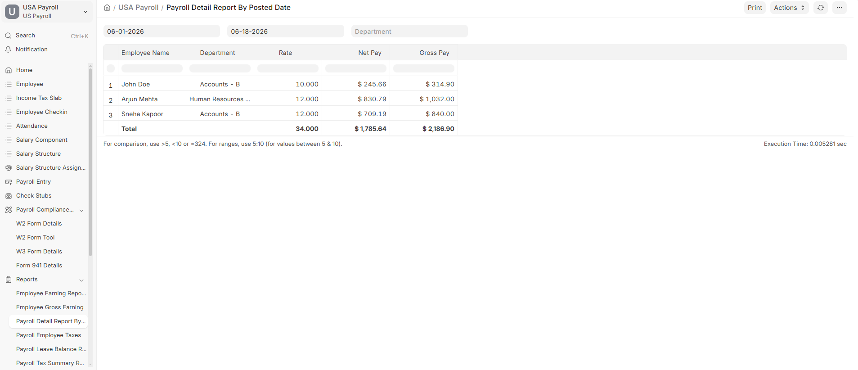Open Salary Component list
The image size is (858, 370).
point(42,140)
